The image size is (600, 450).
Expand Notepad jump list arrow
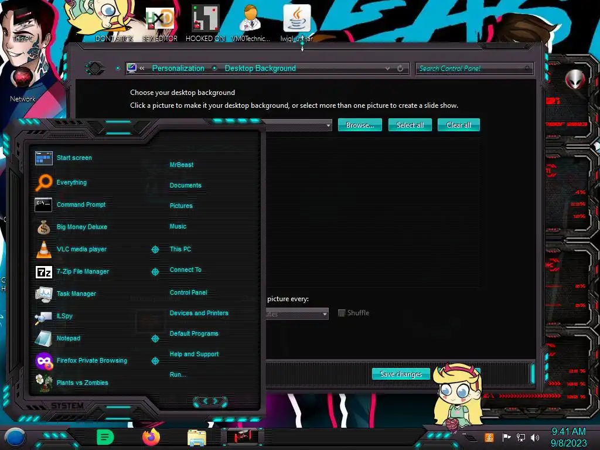(x=155, y=339)
